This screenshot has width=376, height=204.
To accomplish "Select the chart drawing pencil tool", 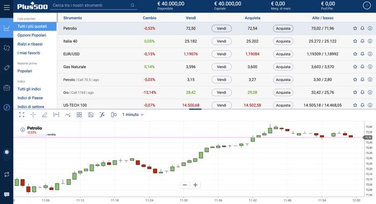I will 45,115.
